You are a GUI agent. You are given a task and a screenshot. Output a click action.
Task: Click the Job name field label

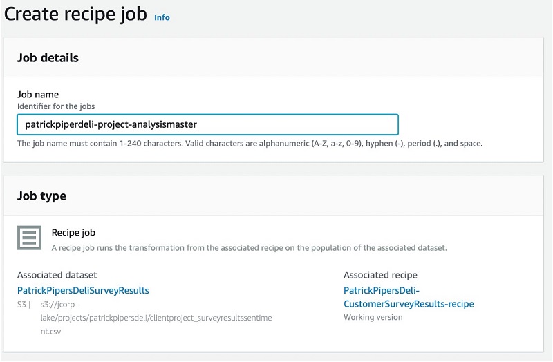click(x=38, y=95)
